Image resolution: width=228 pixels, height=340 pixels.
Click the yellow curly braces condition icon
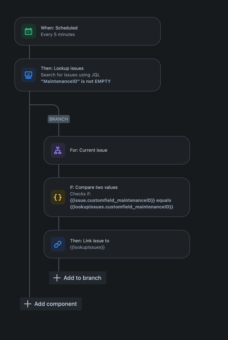(58, 197)
